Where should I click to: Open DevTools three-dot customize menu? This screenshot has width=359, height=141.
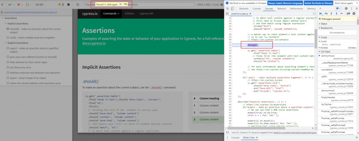click(x=351, y=9)
